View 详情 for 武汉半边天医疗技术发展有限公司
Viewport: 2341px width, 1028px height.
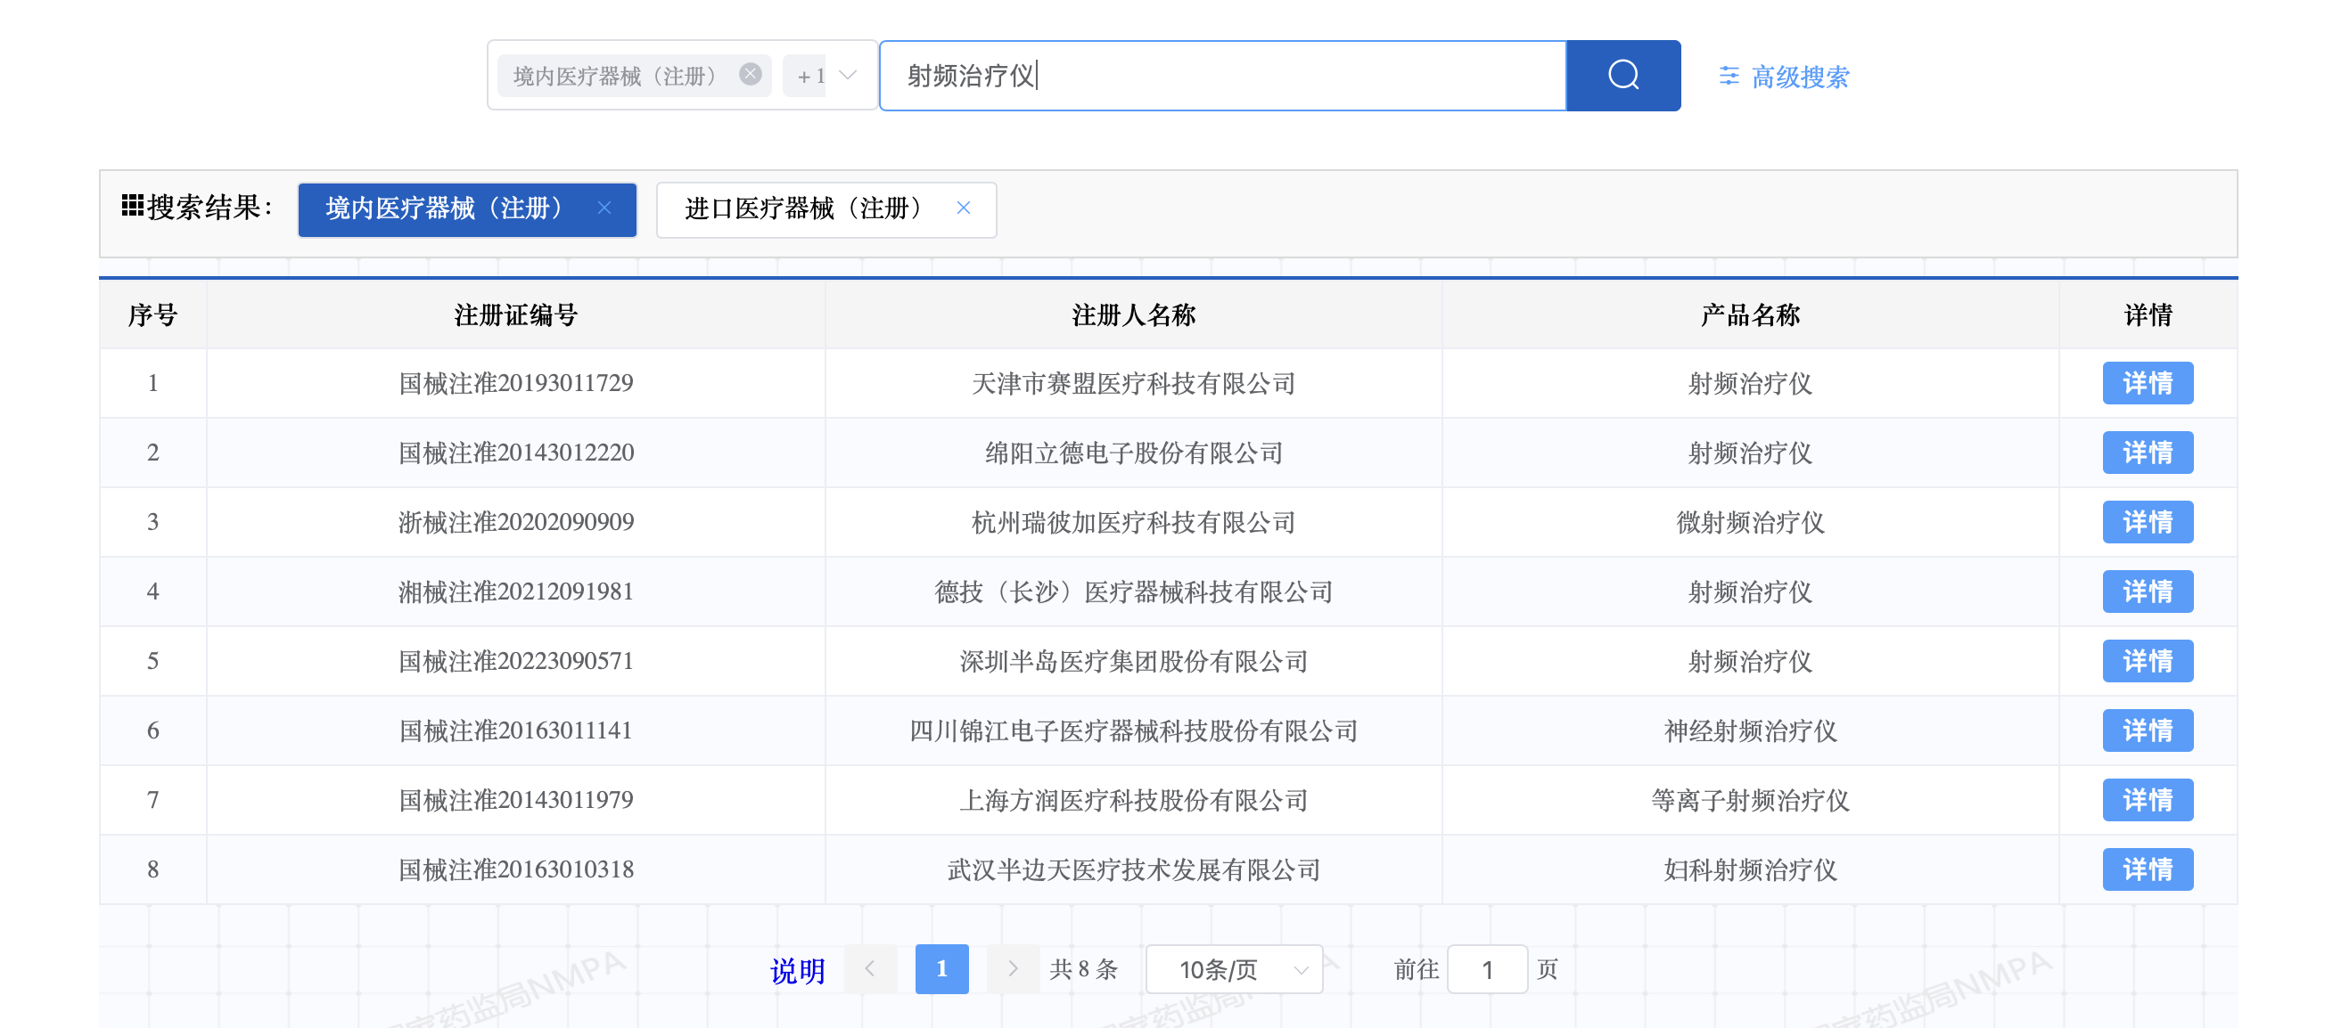pyautogui.click(x=2147, y=870)
